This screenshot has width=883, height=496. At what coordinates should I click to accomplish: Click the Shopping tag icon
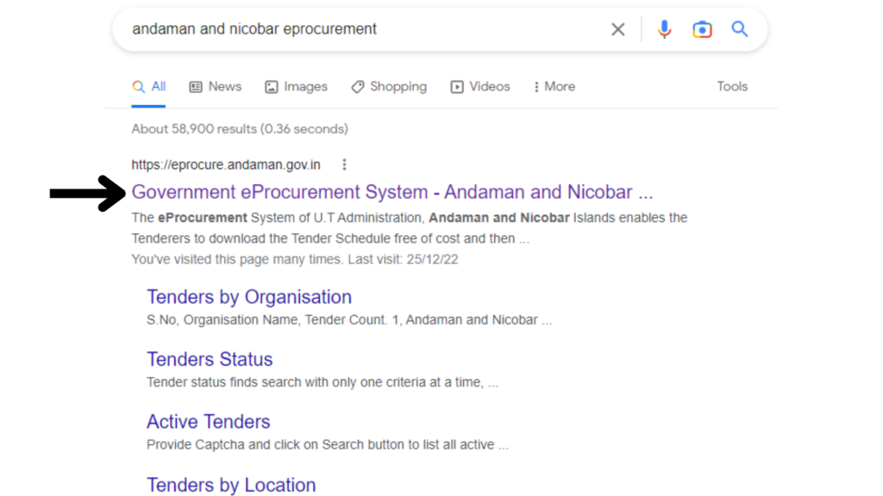click(357, 87)
